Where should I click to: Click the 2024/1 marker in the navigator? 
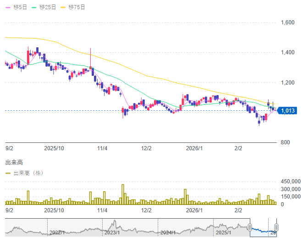(x=168, y=232)
